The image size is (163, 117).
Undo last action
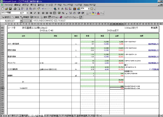pyautogui.click(x=43, y=9)
